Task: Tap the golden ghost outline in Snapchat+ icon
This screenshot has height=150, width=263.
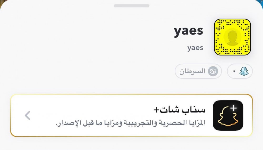Action: click(228, 116)
